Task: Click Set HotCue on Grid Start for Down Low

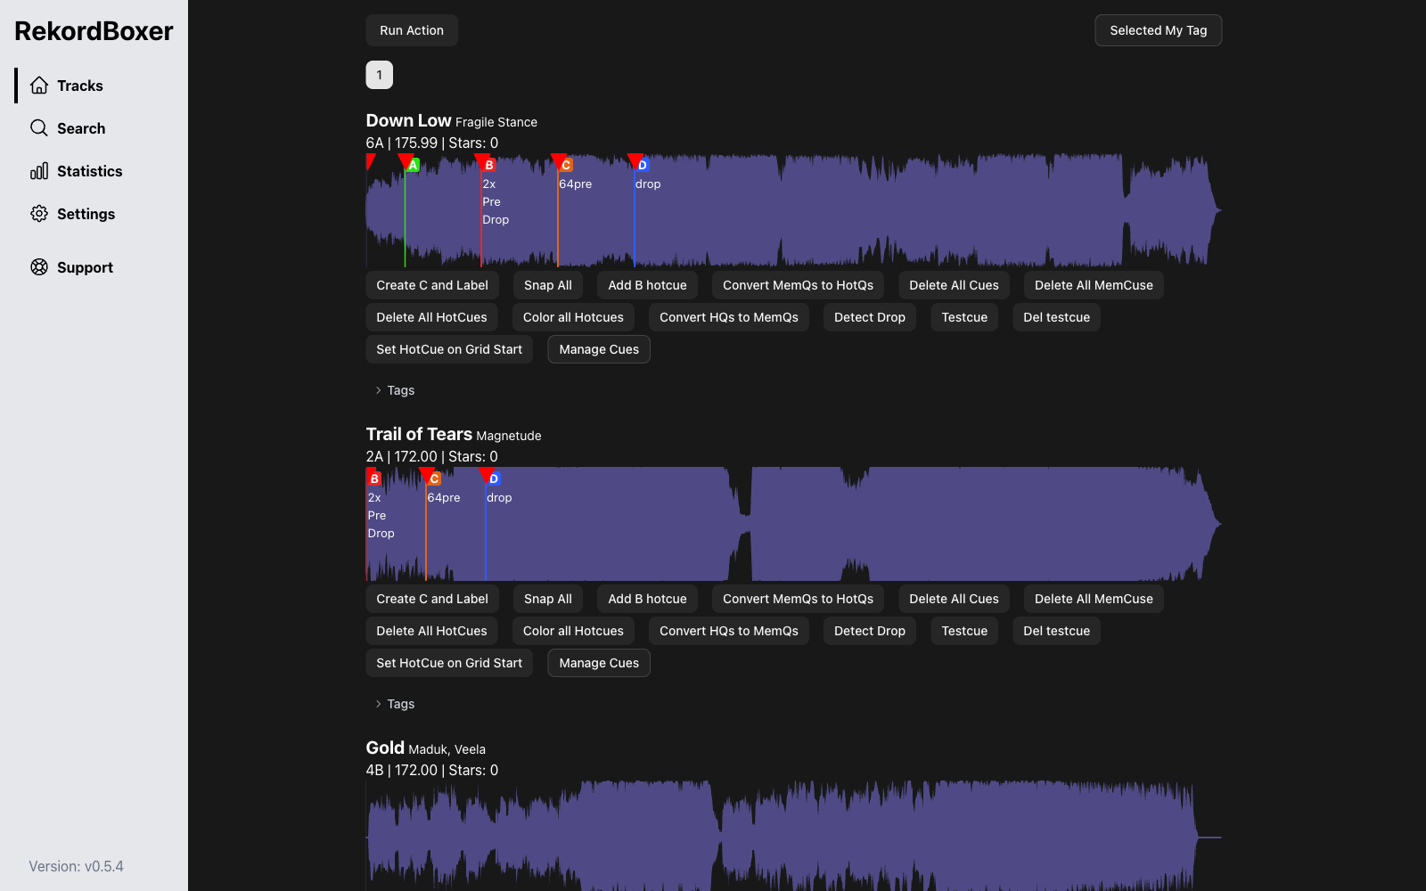Action: [449, 349]
